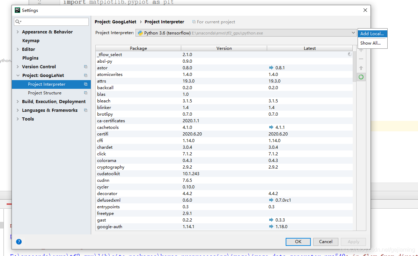Select the cycler package row

pyautogui.click(x=224, y=187)
